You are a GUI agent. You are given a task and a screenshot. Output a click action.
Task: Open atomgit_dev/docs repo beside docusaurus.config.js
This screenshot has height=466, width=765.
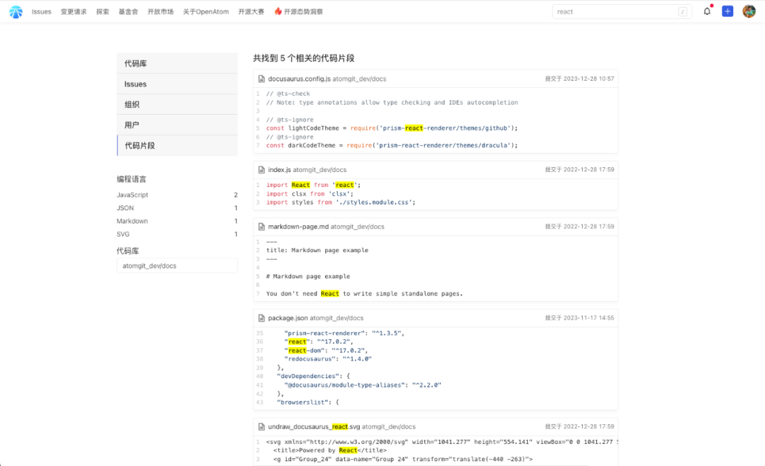click(x=359, y=79)
